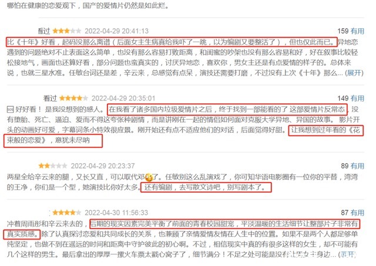Click the four-star rating dated 2022-04-30
Viewport: 376px width, 266px height.
(x=67, y=213)
